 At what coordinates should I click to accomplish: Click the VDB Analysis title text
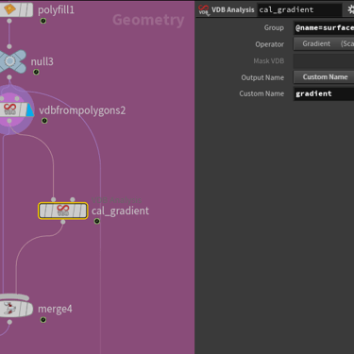[x=233, y=9]
